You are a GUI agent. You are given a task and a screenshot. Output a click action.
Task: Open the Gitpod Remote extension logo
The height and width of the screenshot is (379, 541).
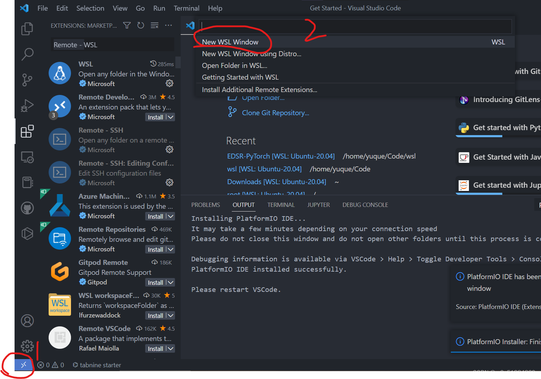point(60,272)
